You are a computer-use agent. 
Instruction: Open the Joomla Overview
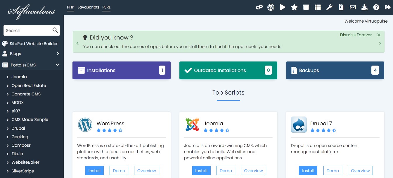tap(254, 171)
